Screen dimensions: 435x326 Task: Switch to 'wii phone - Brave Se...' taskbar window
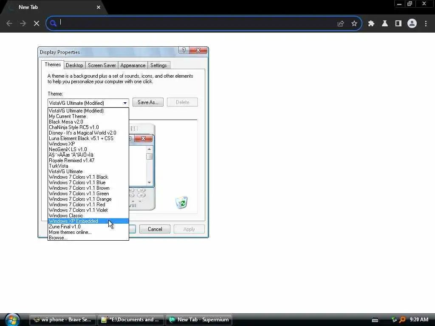coord(63,320)
